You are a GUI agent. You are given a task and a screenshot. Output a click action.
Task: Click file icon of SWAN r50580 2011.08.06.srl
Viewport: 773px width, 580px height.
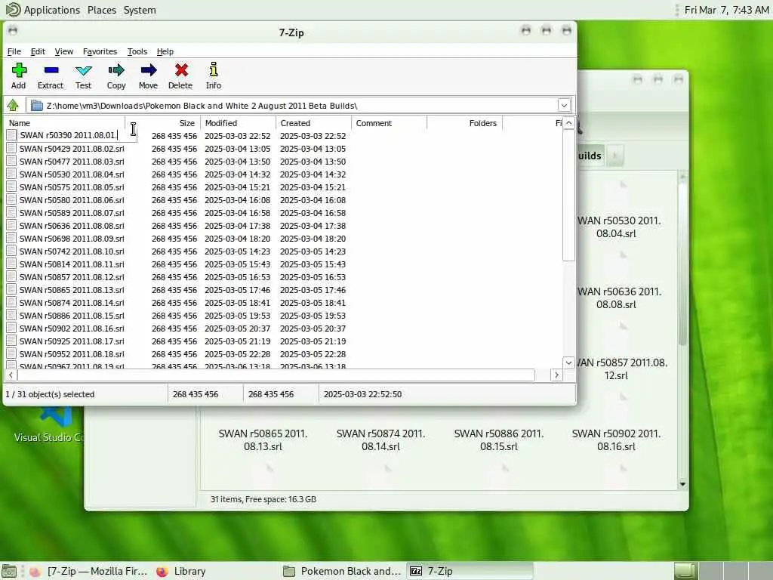11,199
